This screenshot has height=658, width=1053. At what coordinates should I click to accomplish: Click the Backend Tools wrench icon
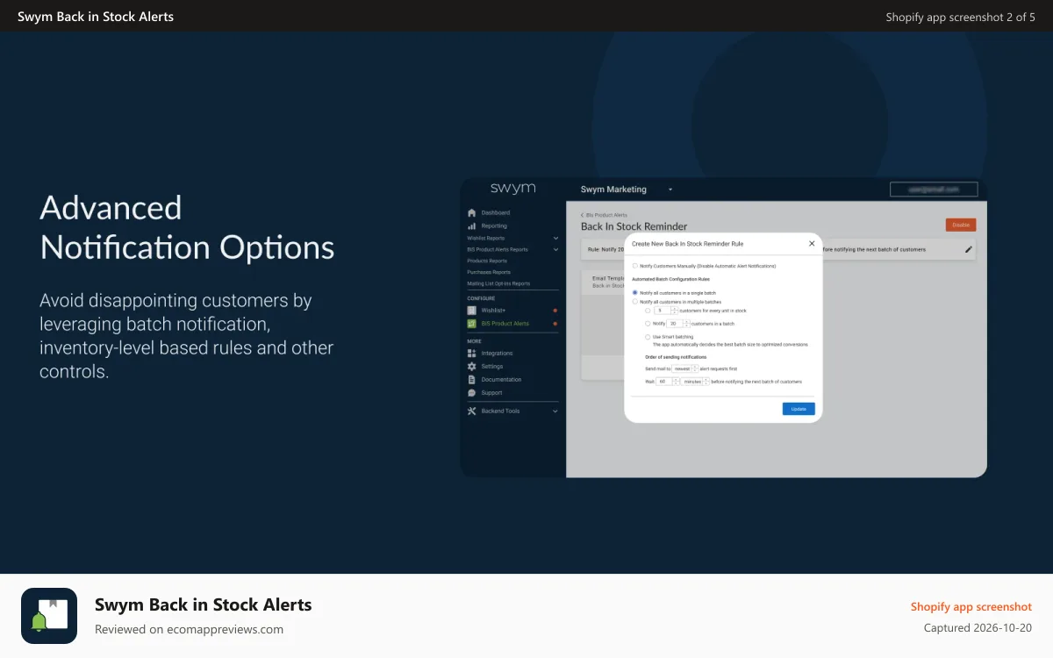point(471,411)
